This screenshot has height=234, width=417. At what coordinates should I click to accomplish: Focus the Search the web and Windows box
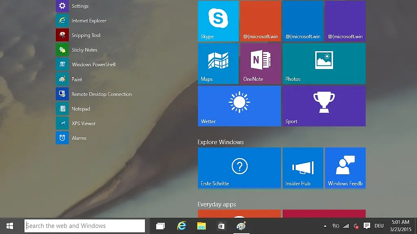tap(85, 226)
